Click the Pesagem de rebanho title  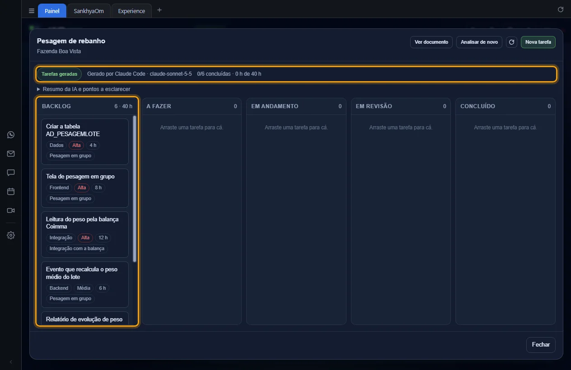tap(71, 41)
